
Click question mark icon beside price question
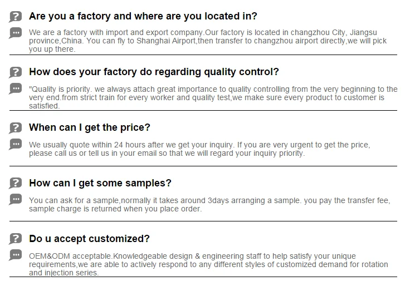click(16, 127)
